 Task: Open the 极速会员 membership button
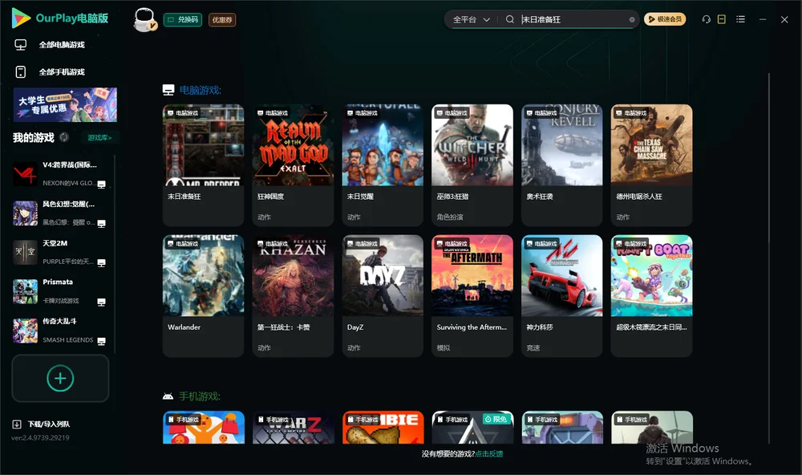[x=664, y=19]
